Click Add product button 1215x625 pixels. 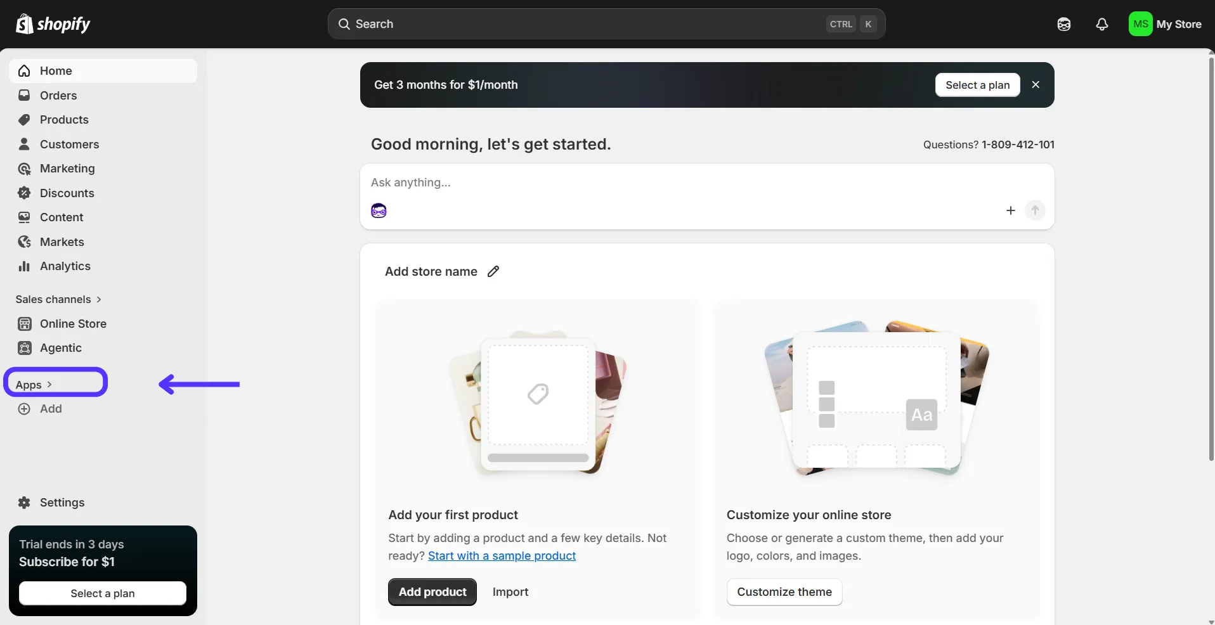[432, 592]
